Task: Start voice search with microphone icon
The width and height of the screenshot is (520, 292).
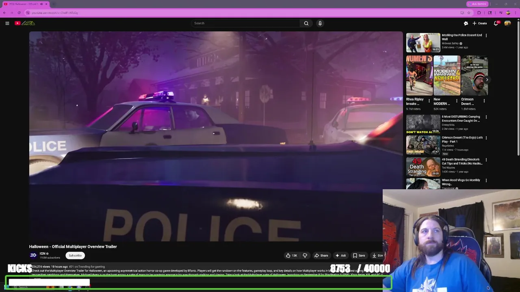Action: (x=320, y=23)
